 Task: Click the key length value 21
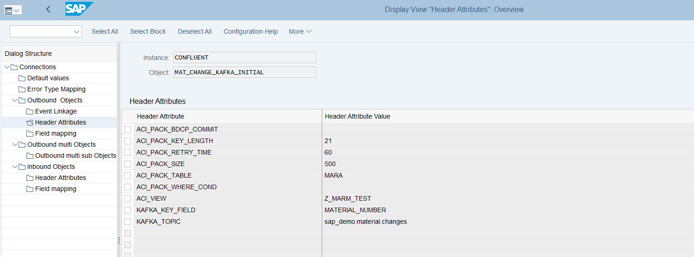(x=328, y=141)
